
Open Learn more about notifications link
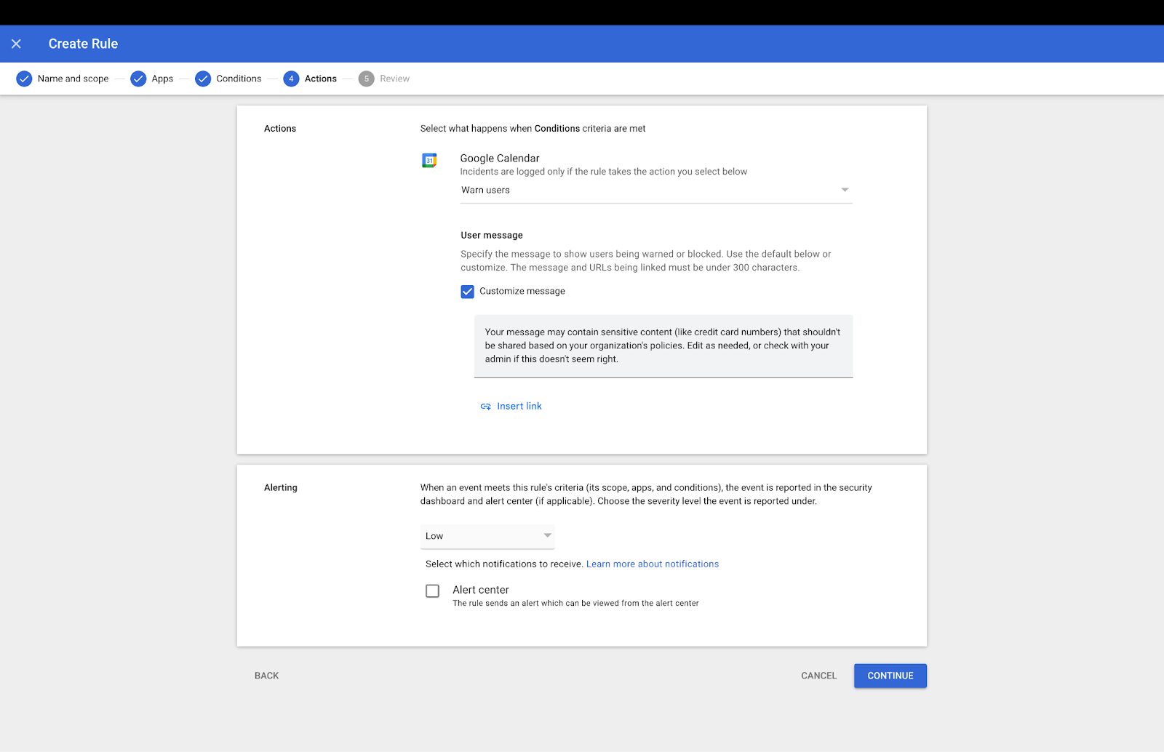coord(652,564)
